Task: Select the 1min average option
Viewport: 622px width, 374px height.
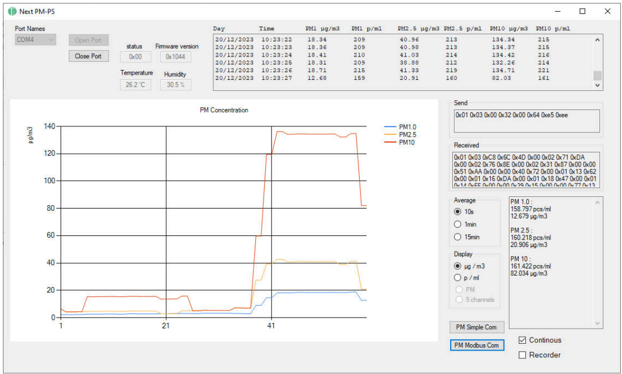Action: pos(458,224)
